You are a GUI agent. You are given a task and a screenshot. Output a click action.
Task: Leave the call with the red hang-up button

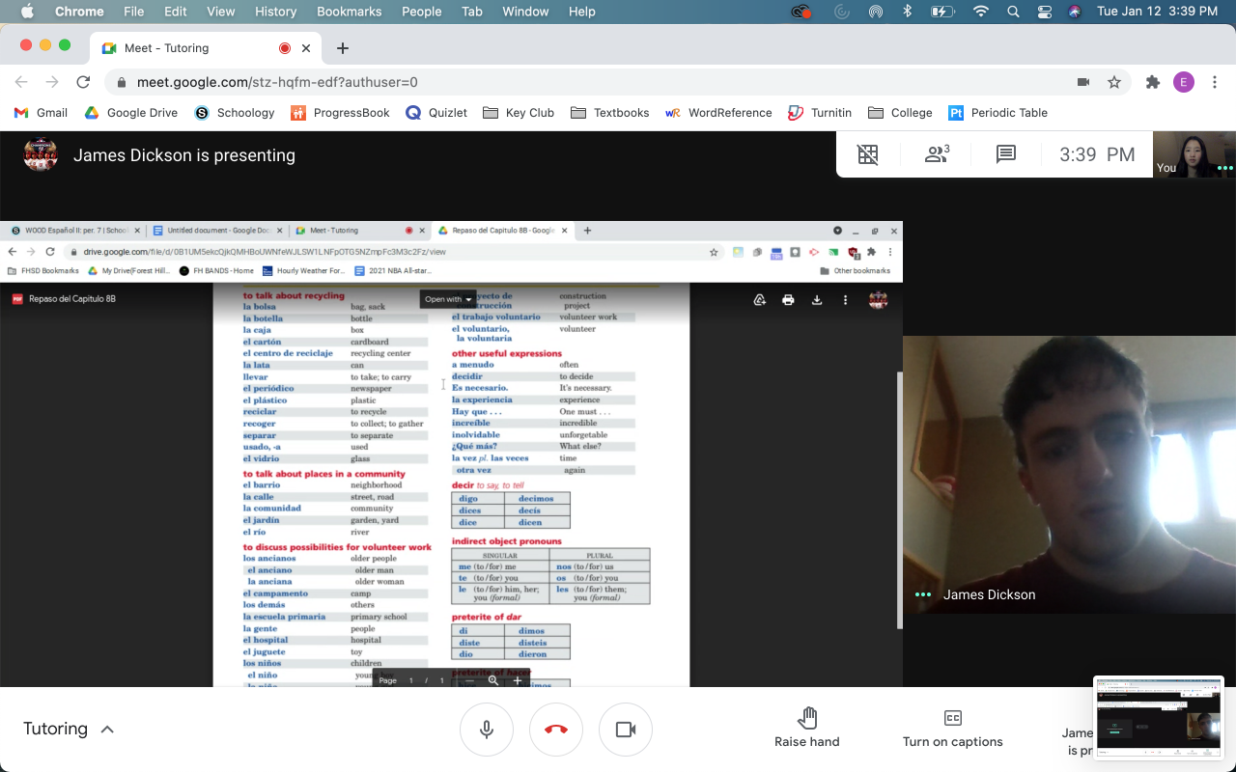556,730
